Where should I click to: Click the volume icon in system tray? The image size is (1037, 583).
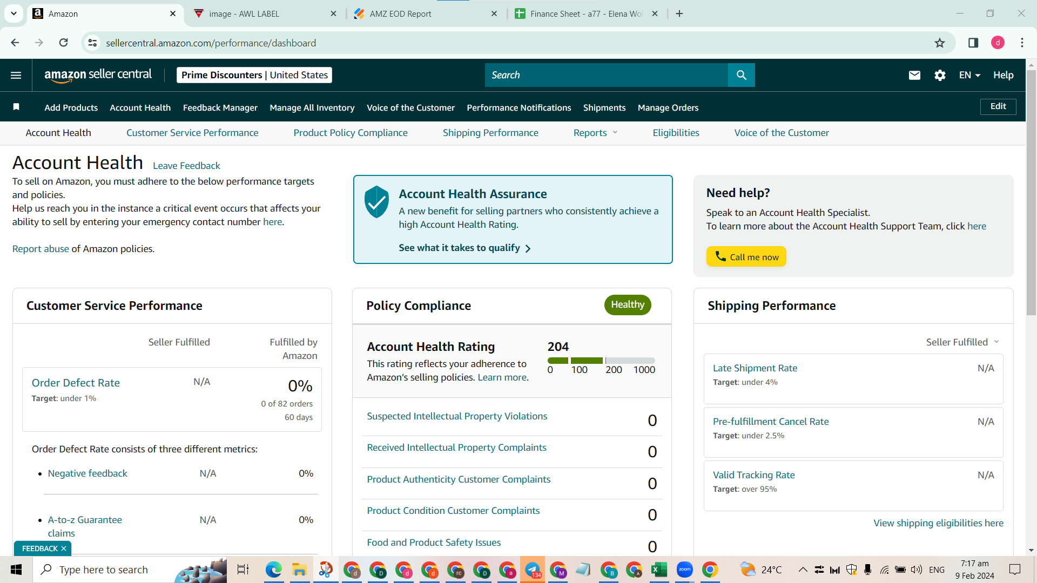click(x=916, y=570)
